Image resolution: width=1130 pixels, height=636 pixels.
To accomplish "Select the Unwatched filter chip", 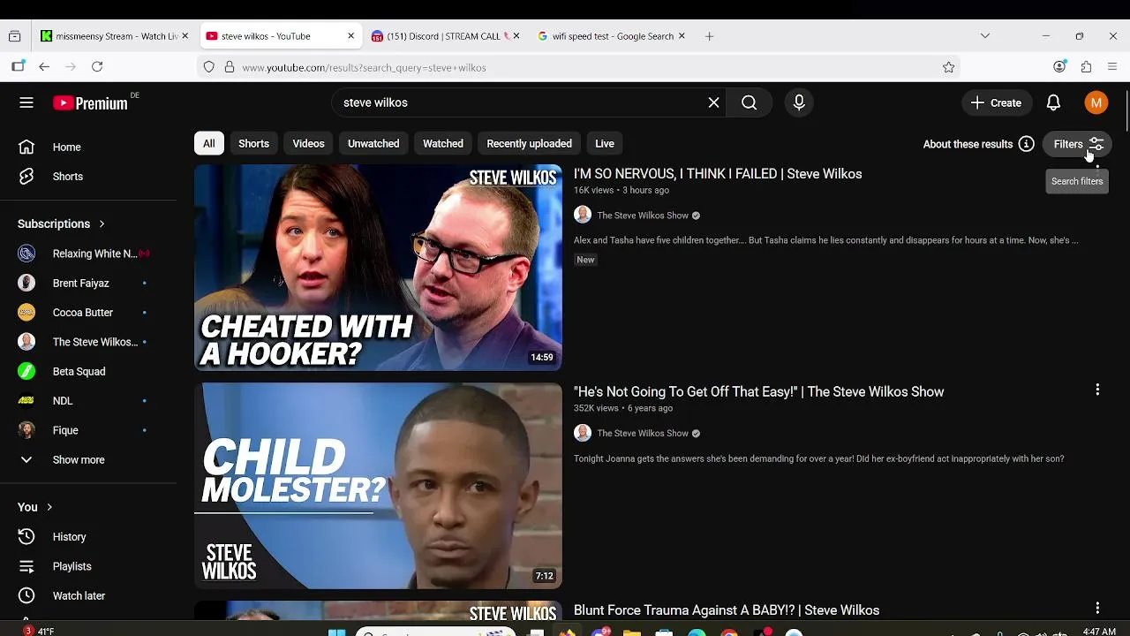I will [373, 144].
